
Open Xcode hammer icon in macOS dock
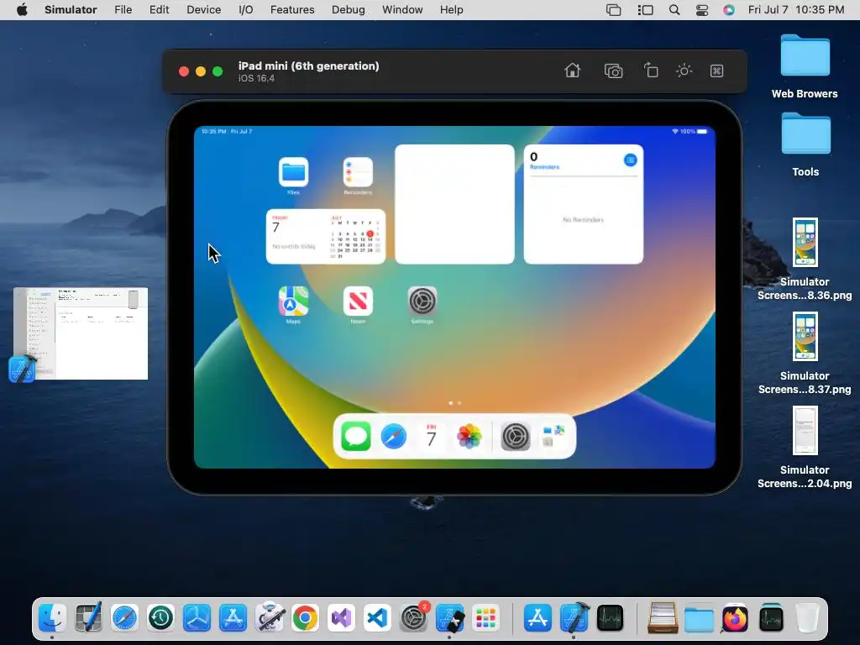(x=574, y=618)
